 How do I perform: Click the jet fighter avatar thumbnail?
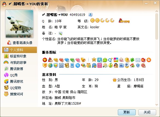pyautogui.click(x=19, y=24)
